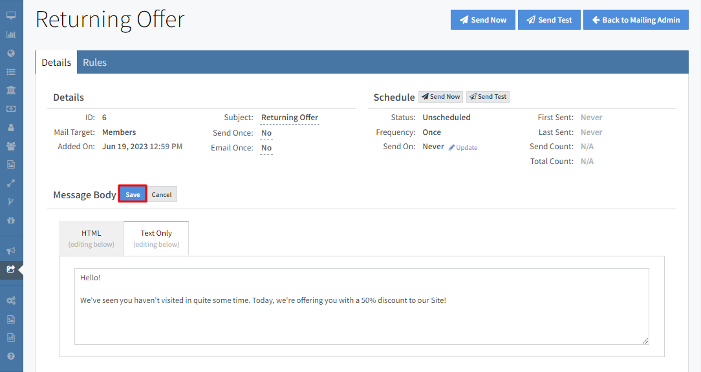The image size is (701, 372).
Task: Click the Update link beside Send On
Action: (x=463, y=147)
